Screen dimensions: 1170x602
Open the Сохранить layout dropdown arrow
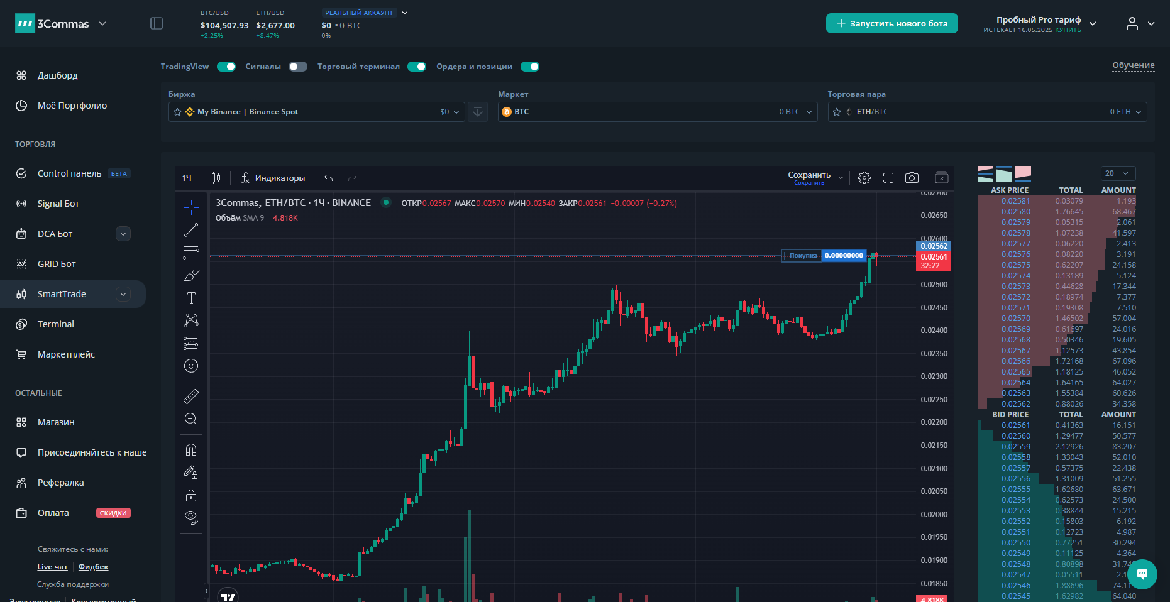(841, 178)
